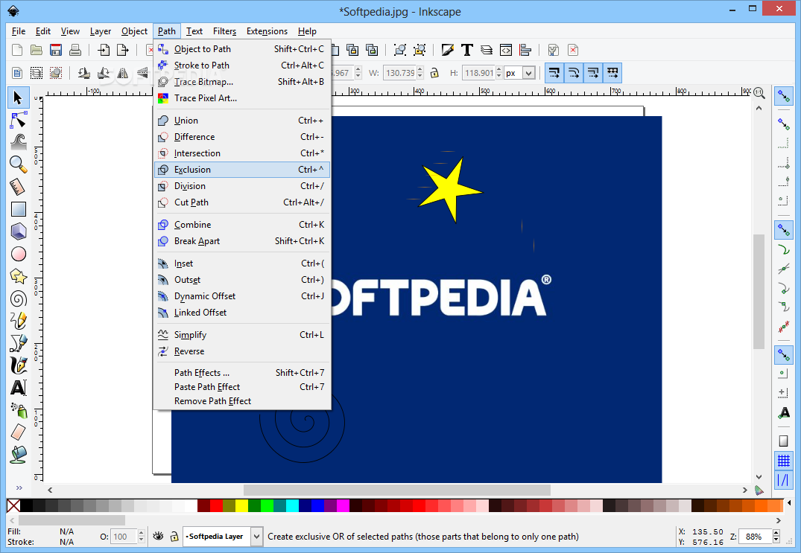
Task: Select the Pencil freehand tool
Action: click(x=18, y=321)
